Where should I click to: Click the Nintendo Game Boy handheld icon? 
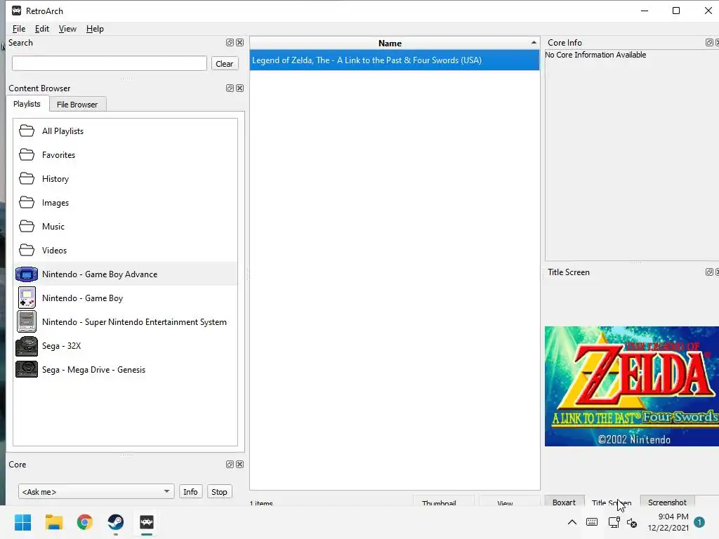27,298
